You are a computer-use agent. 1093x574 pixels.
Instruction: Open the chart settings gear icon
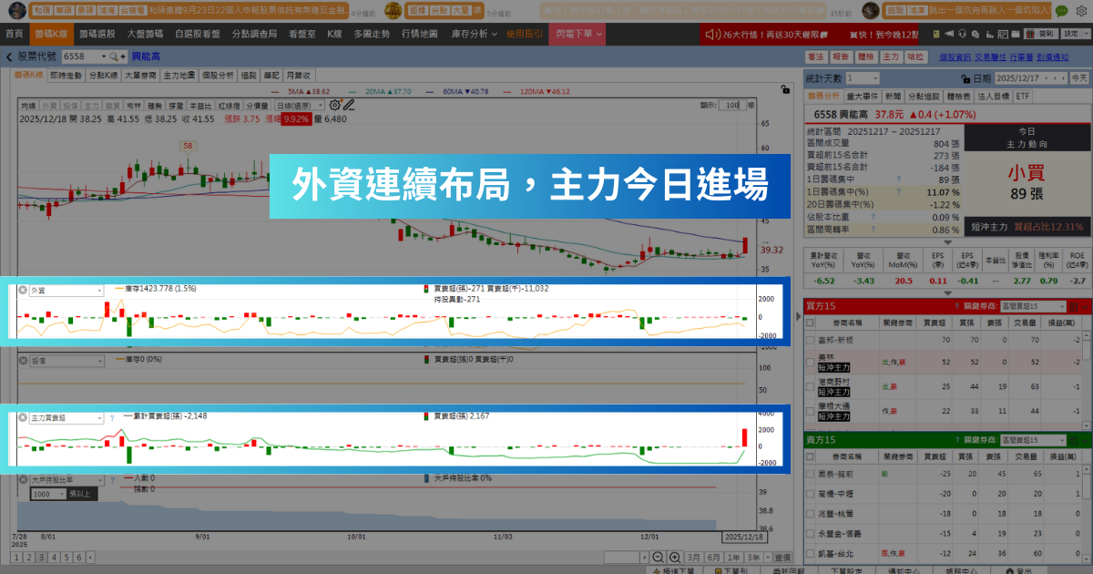pos(335,106)
